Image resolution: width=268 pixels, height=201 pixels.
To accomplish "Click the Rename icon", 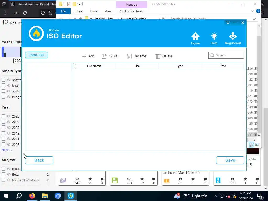I will tap(129, 56).
